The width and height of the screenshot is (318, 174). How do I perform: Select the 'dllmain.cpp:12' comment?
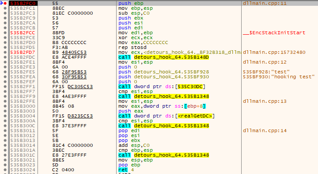265,62
